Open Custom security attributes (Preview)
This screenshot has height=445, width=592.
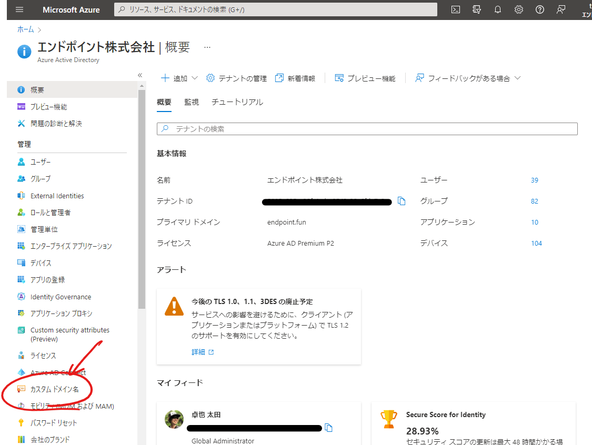70,335
